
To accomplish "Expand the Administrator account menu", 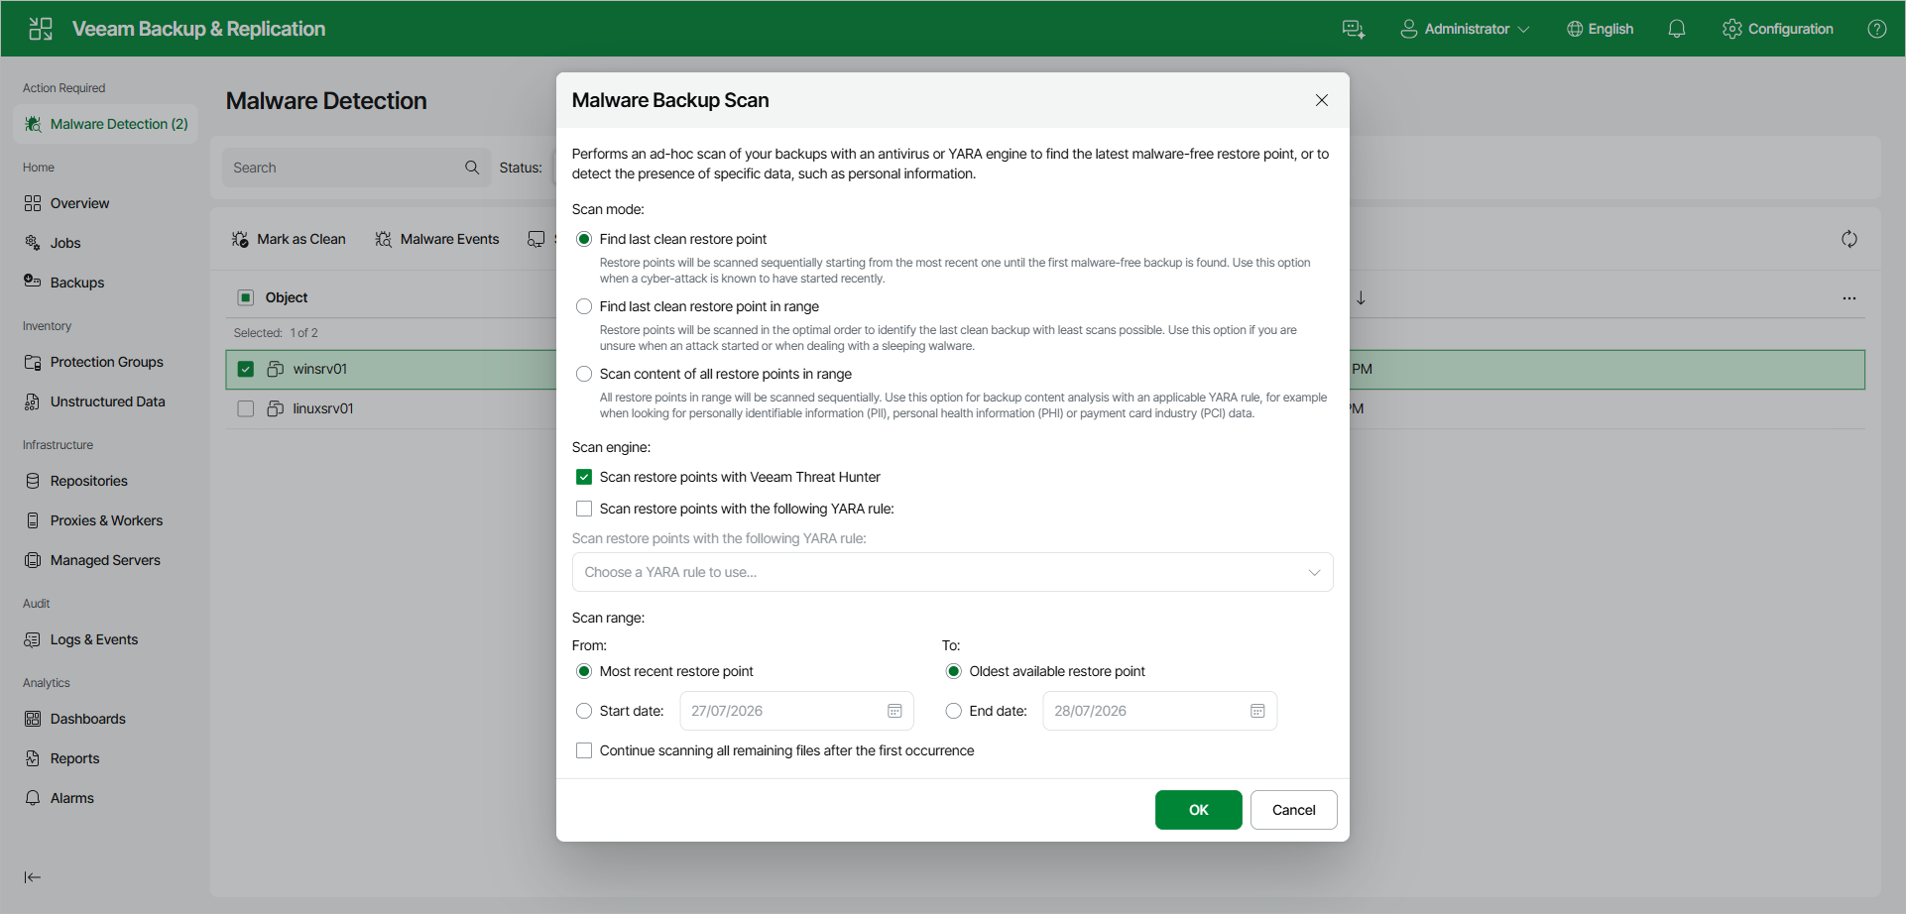I will point(1465,29).
